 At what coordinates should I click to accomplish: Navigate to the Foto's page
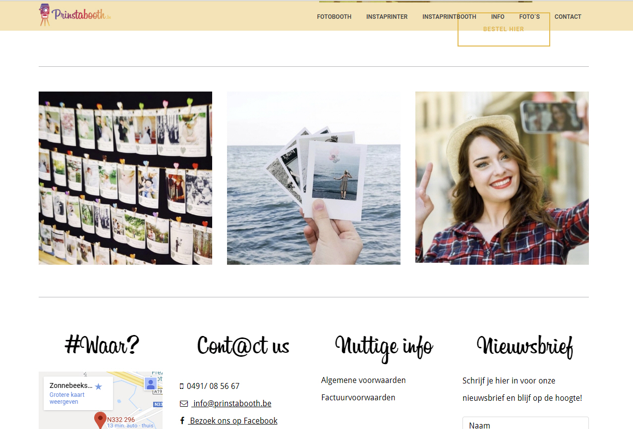[x=529, y=17]
